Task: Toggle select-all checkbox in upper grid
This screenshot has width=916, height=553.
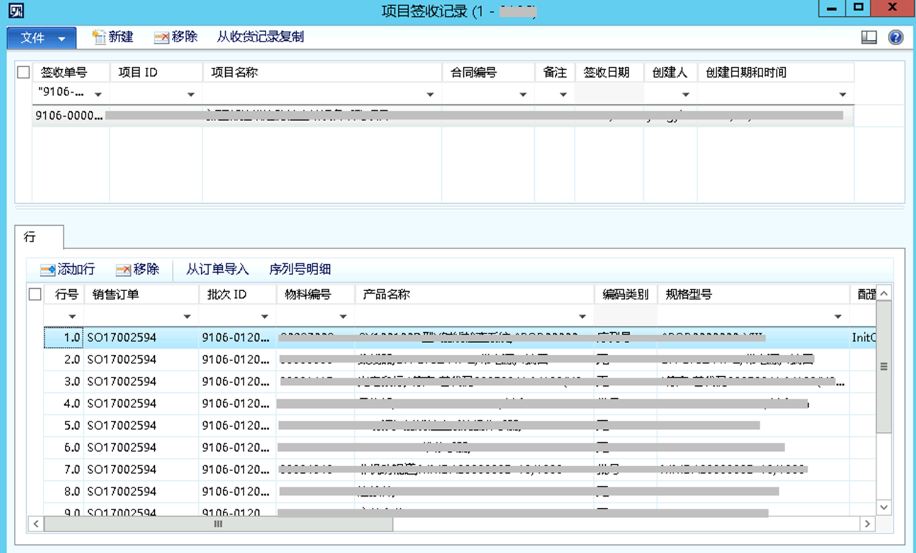Action: click(x=23, y=73)
